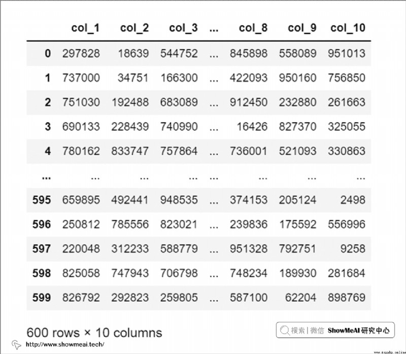Click the col_10 column header
This screenshot has height=354, width=406.
(348, 28)
